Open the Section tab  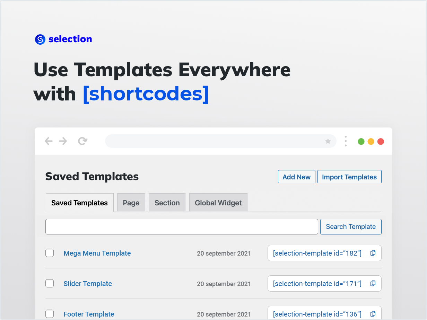(x=167, y=203)
